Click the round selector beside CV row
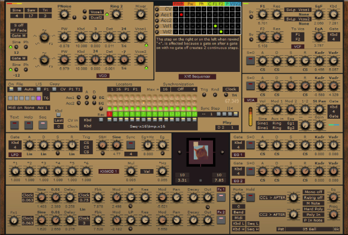The image size is (348, 235). pos(157,9)
